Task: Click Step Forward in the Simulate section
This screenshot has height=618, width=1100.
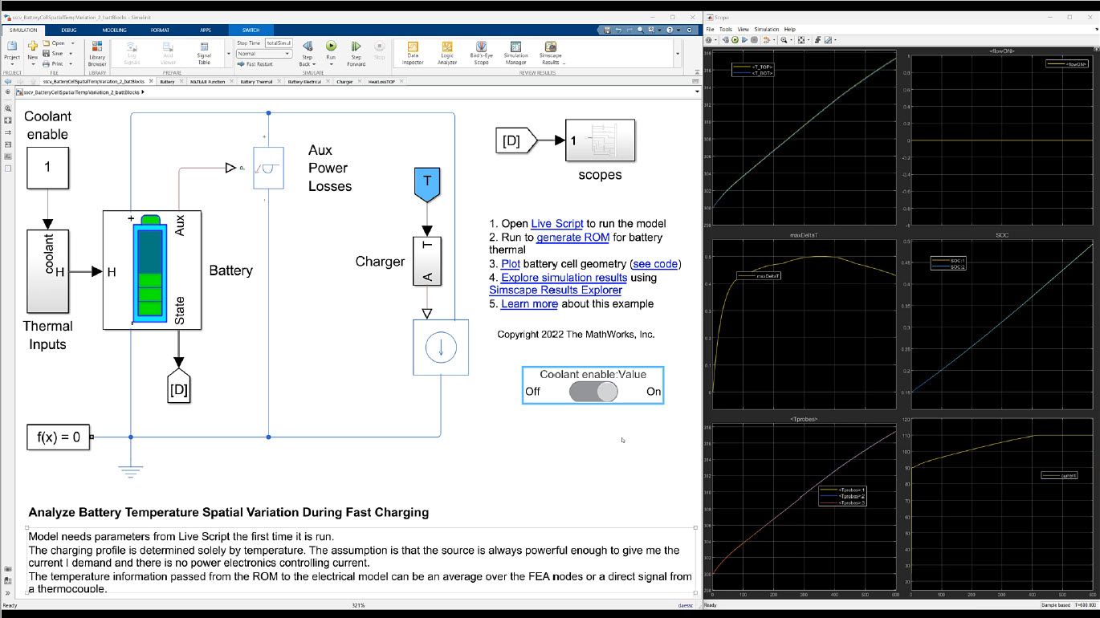Action: pyautogui.click(x=356, y=53)
